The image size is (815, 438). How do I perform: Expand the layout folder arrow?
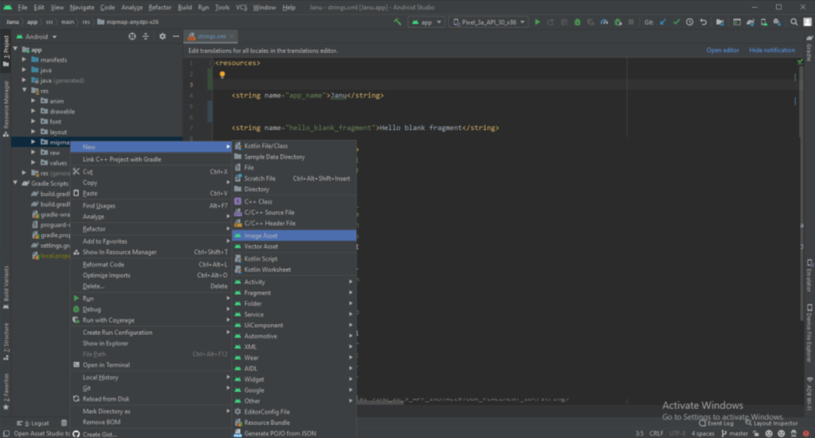coord(33,131)
